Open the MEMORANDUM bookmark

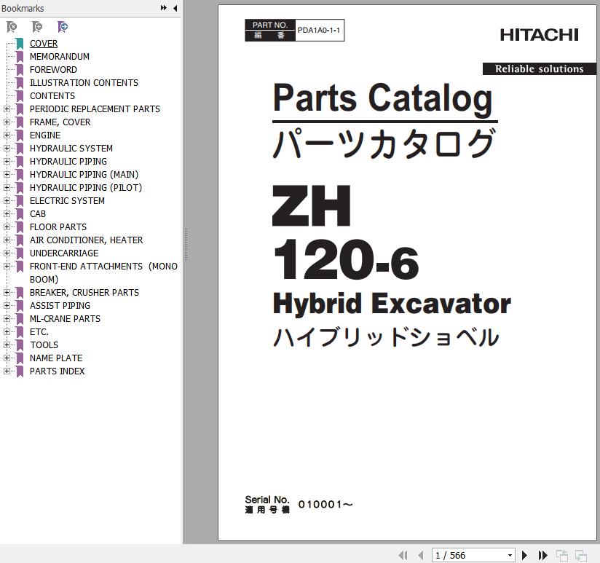(x=59, y=57)
